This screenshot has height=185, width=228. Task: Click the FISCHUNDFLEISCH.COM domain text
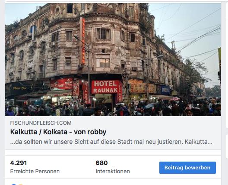point(41,123)
